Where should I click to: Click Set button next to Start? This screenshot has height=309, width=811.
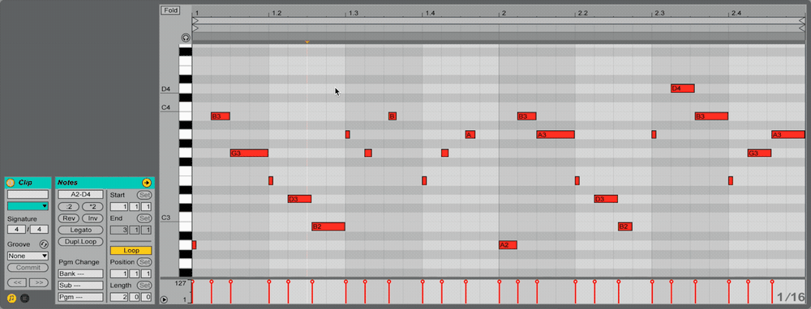pos(144,195)
